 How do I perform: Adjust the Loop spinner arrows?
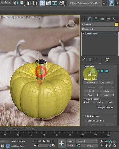point(113,95)
